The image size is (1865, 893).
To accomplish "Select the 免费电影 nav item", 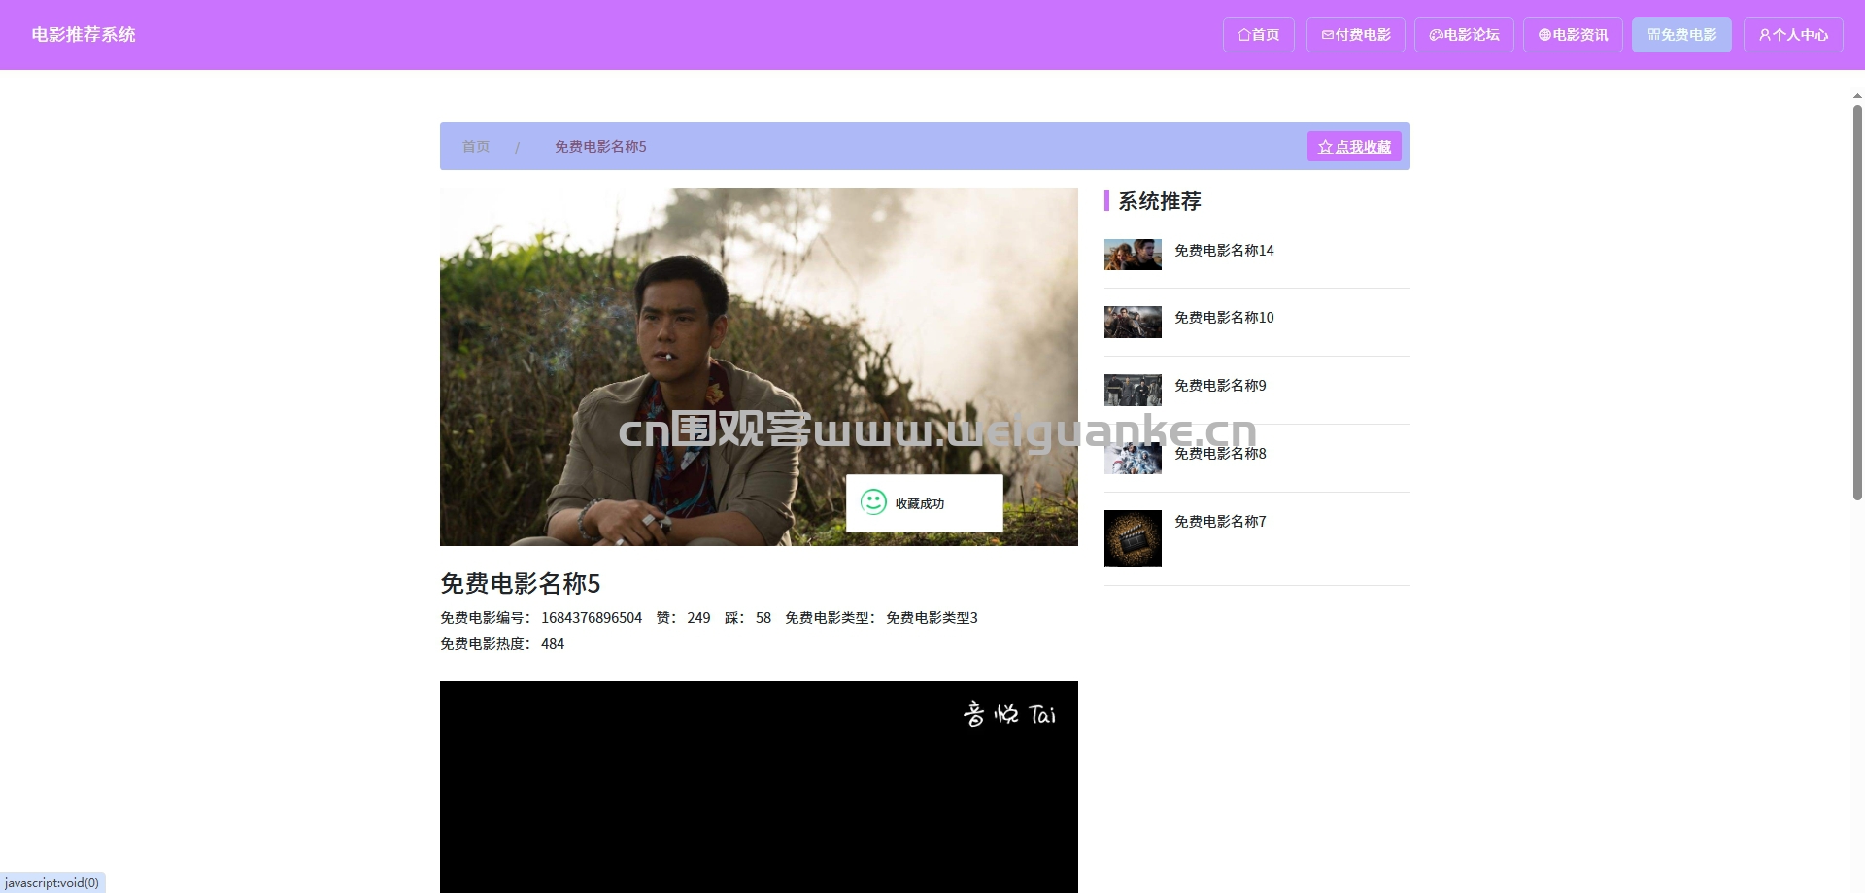I will point(1681,35).
